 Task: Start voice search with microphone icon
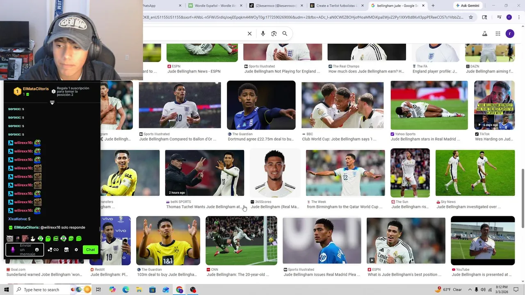point(263,34)
